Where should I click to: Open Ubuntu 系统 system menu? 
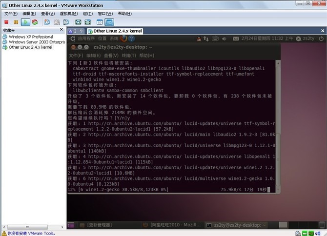point(114,39)
